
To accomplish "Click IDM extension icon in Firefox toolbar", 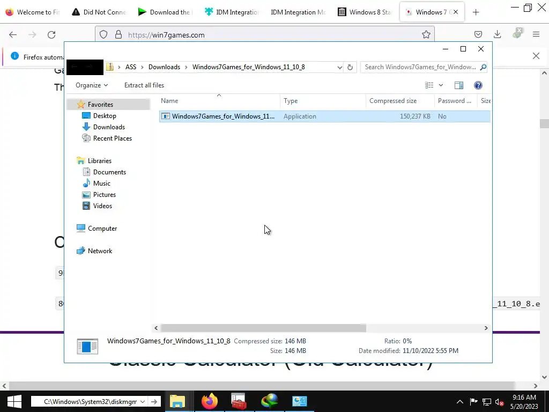I will point(517,34).
